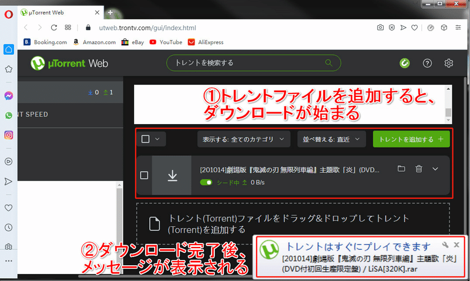This screenshot has height=281, width=470.
Task: Open µTorrent Web help question icon
Action: (427, 63)
